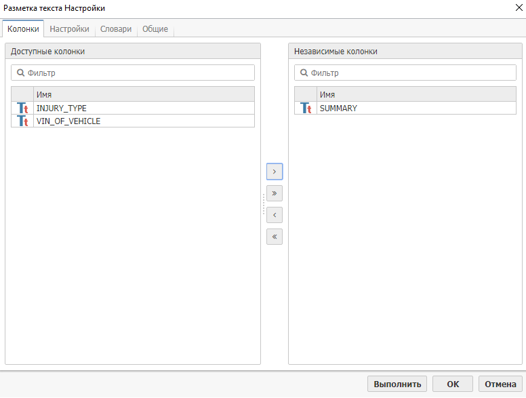This screenshot has width=526, height=398.
Task: Close the Разметка текста settings dialog
Action: tap(517, 8)
